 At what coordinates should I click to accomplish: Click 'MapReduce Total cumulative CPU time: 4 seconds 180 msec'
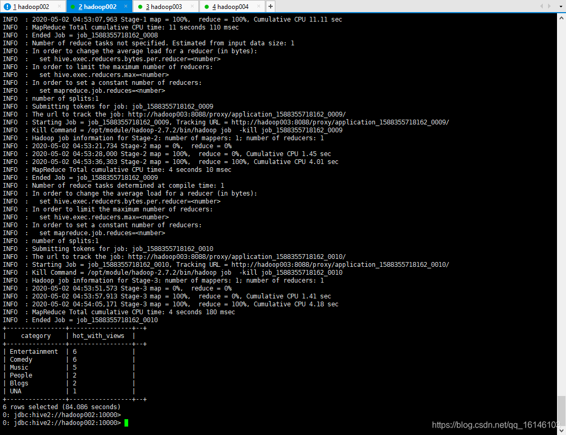pos(133,312)
